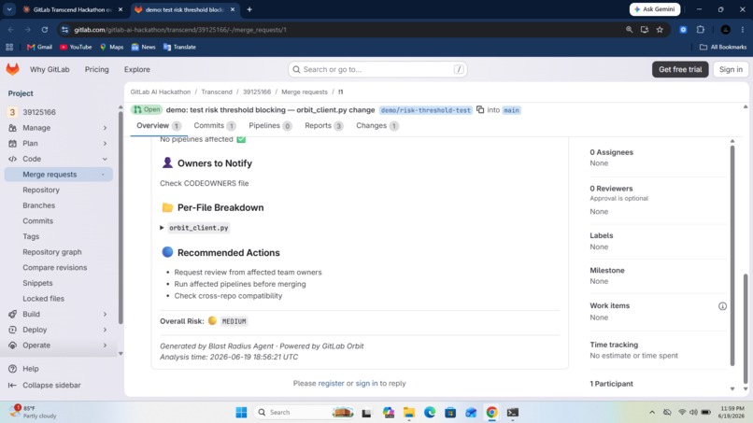
Task: Bookmark this page with star icon
Action: [x=660, y=30]
